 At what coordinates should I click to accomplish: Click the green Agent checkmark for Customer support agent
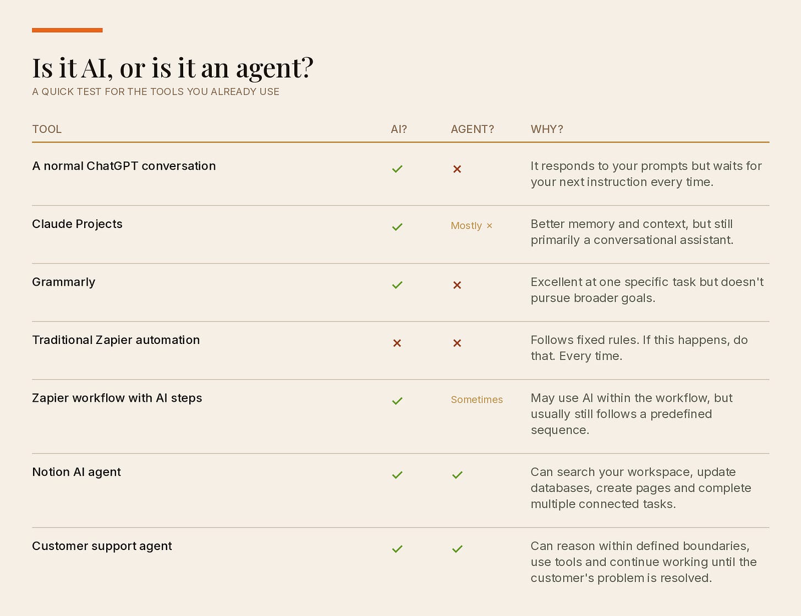[457, 549]
